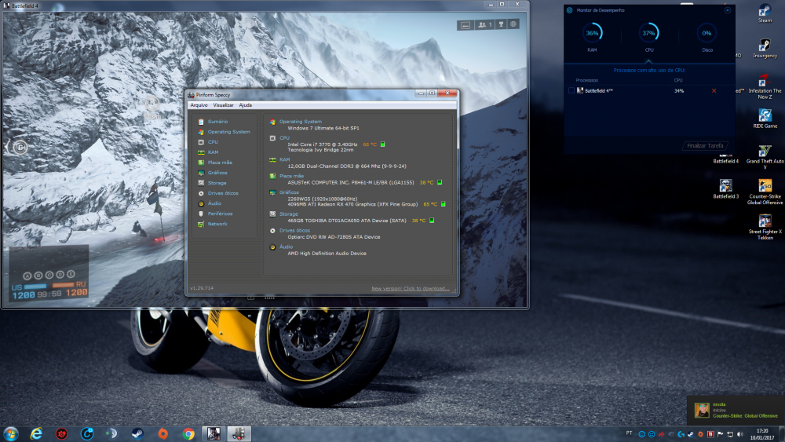Open the Sumário section in Speccy sidebar
785x442 pixels.
click(x=217, y=122)
